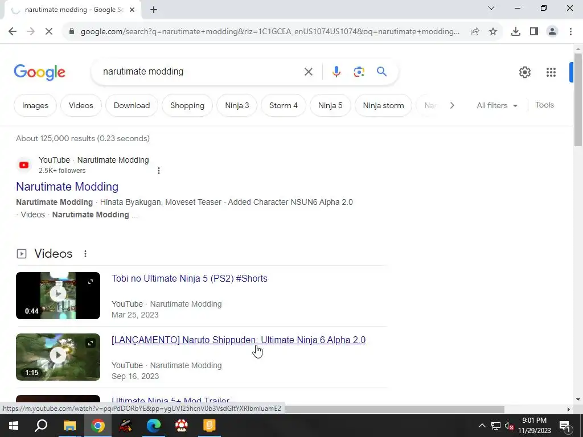Image resolution: width=583 pixels, height=437 pixels.
Task: Open options for the YouTube result
Action: pos(159,171)
